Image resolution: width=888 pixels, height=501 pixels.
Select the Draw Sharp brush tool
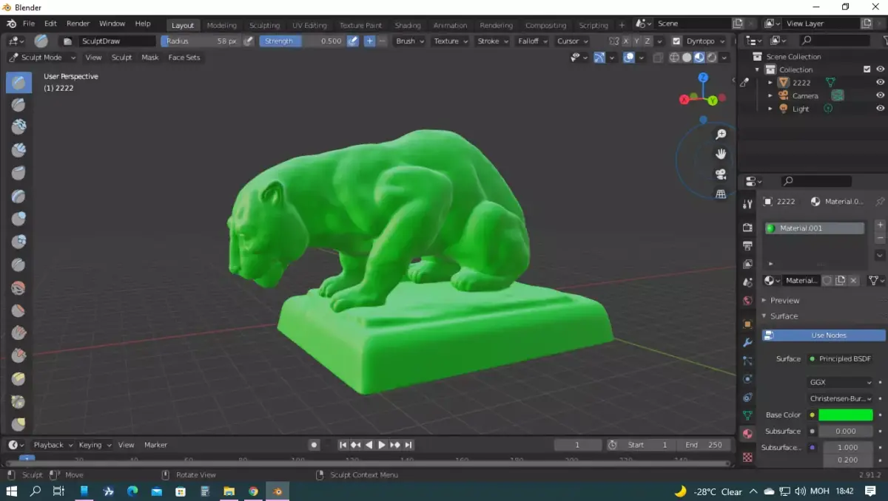click(x=18, y=105)
